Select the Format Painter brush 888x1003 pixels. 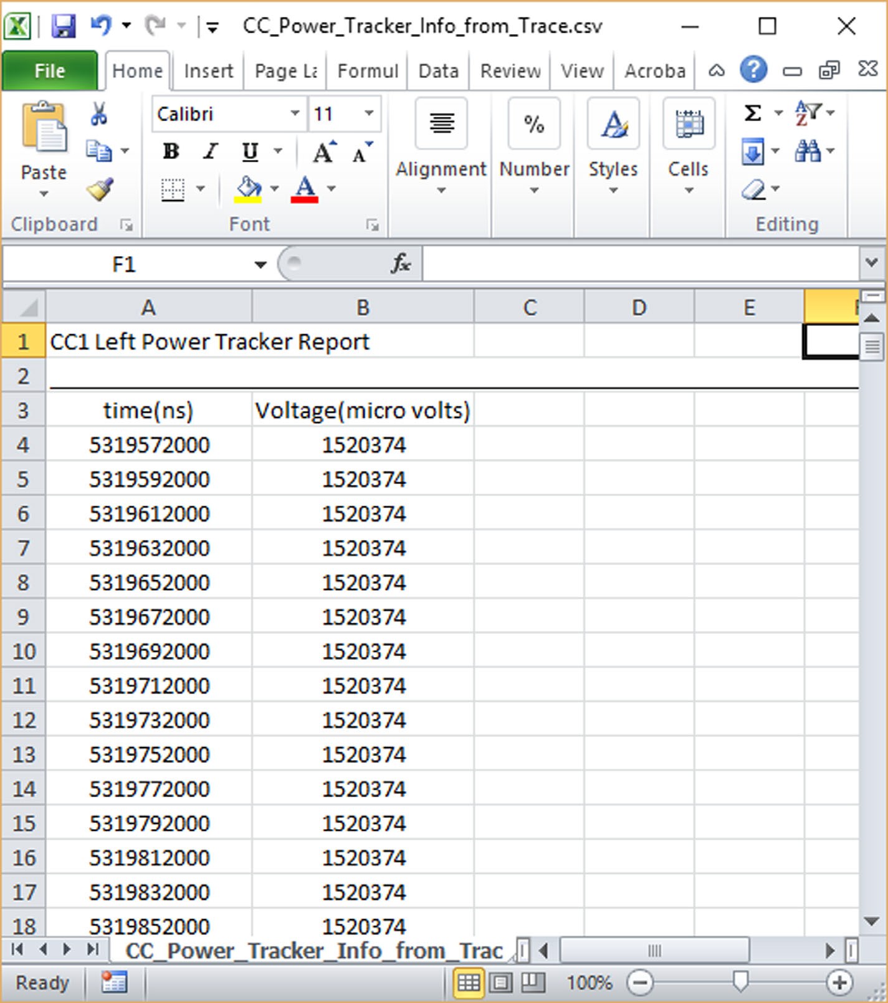[x=100, y=189]
